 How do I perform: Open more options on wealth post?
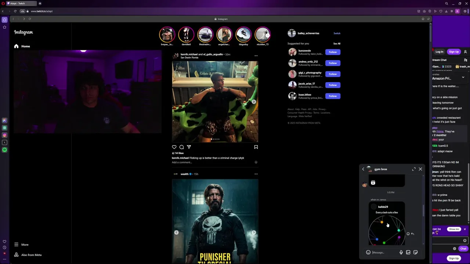[256, 174]
